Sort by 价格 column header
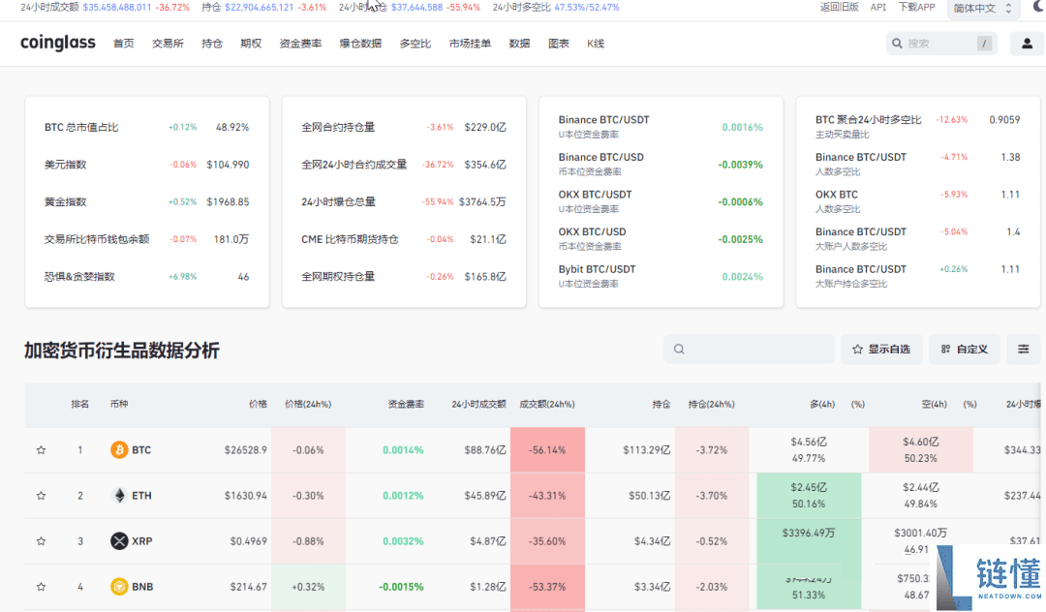The width and height of the screenshot is (1046, 612). 259,404
